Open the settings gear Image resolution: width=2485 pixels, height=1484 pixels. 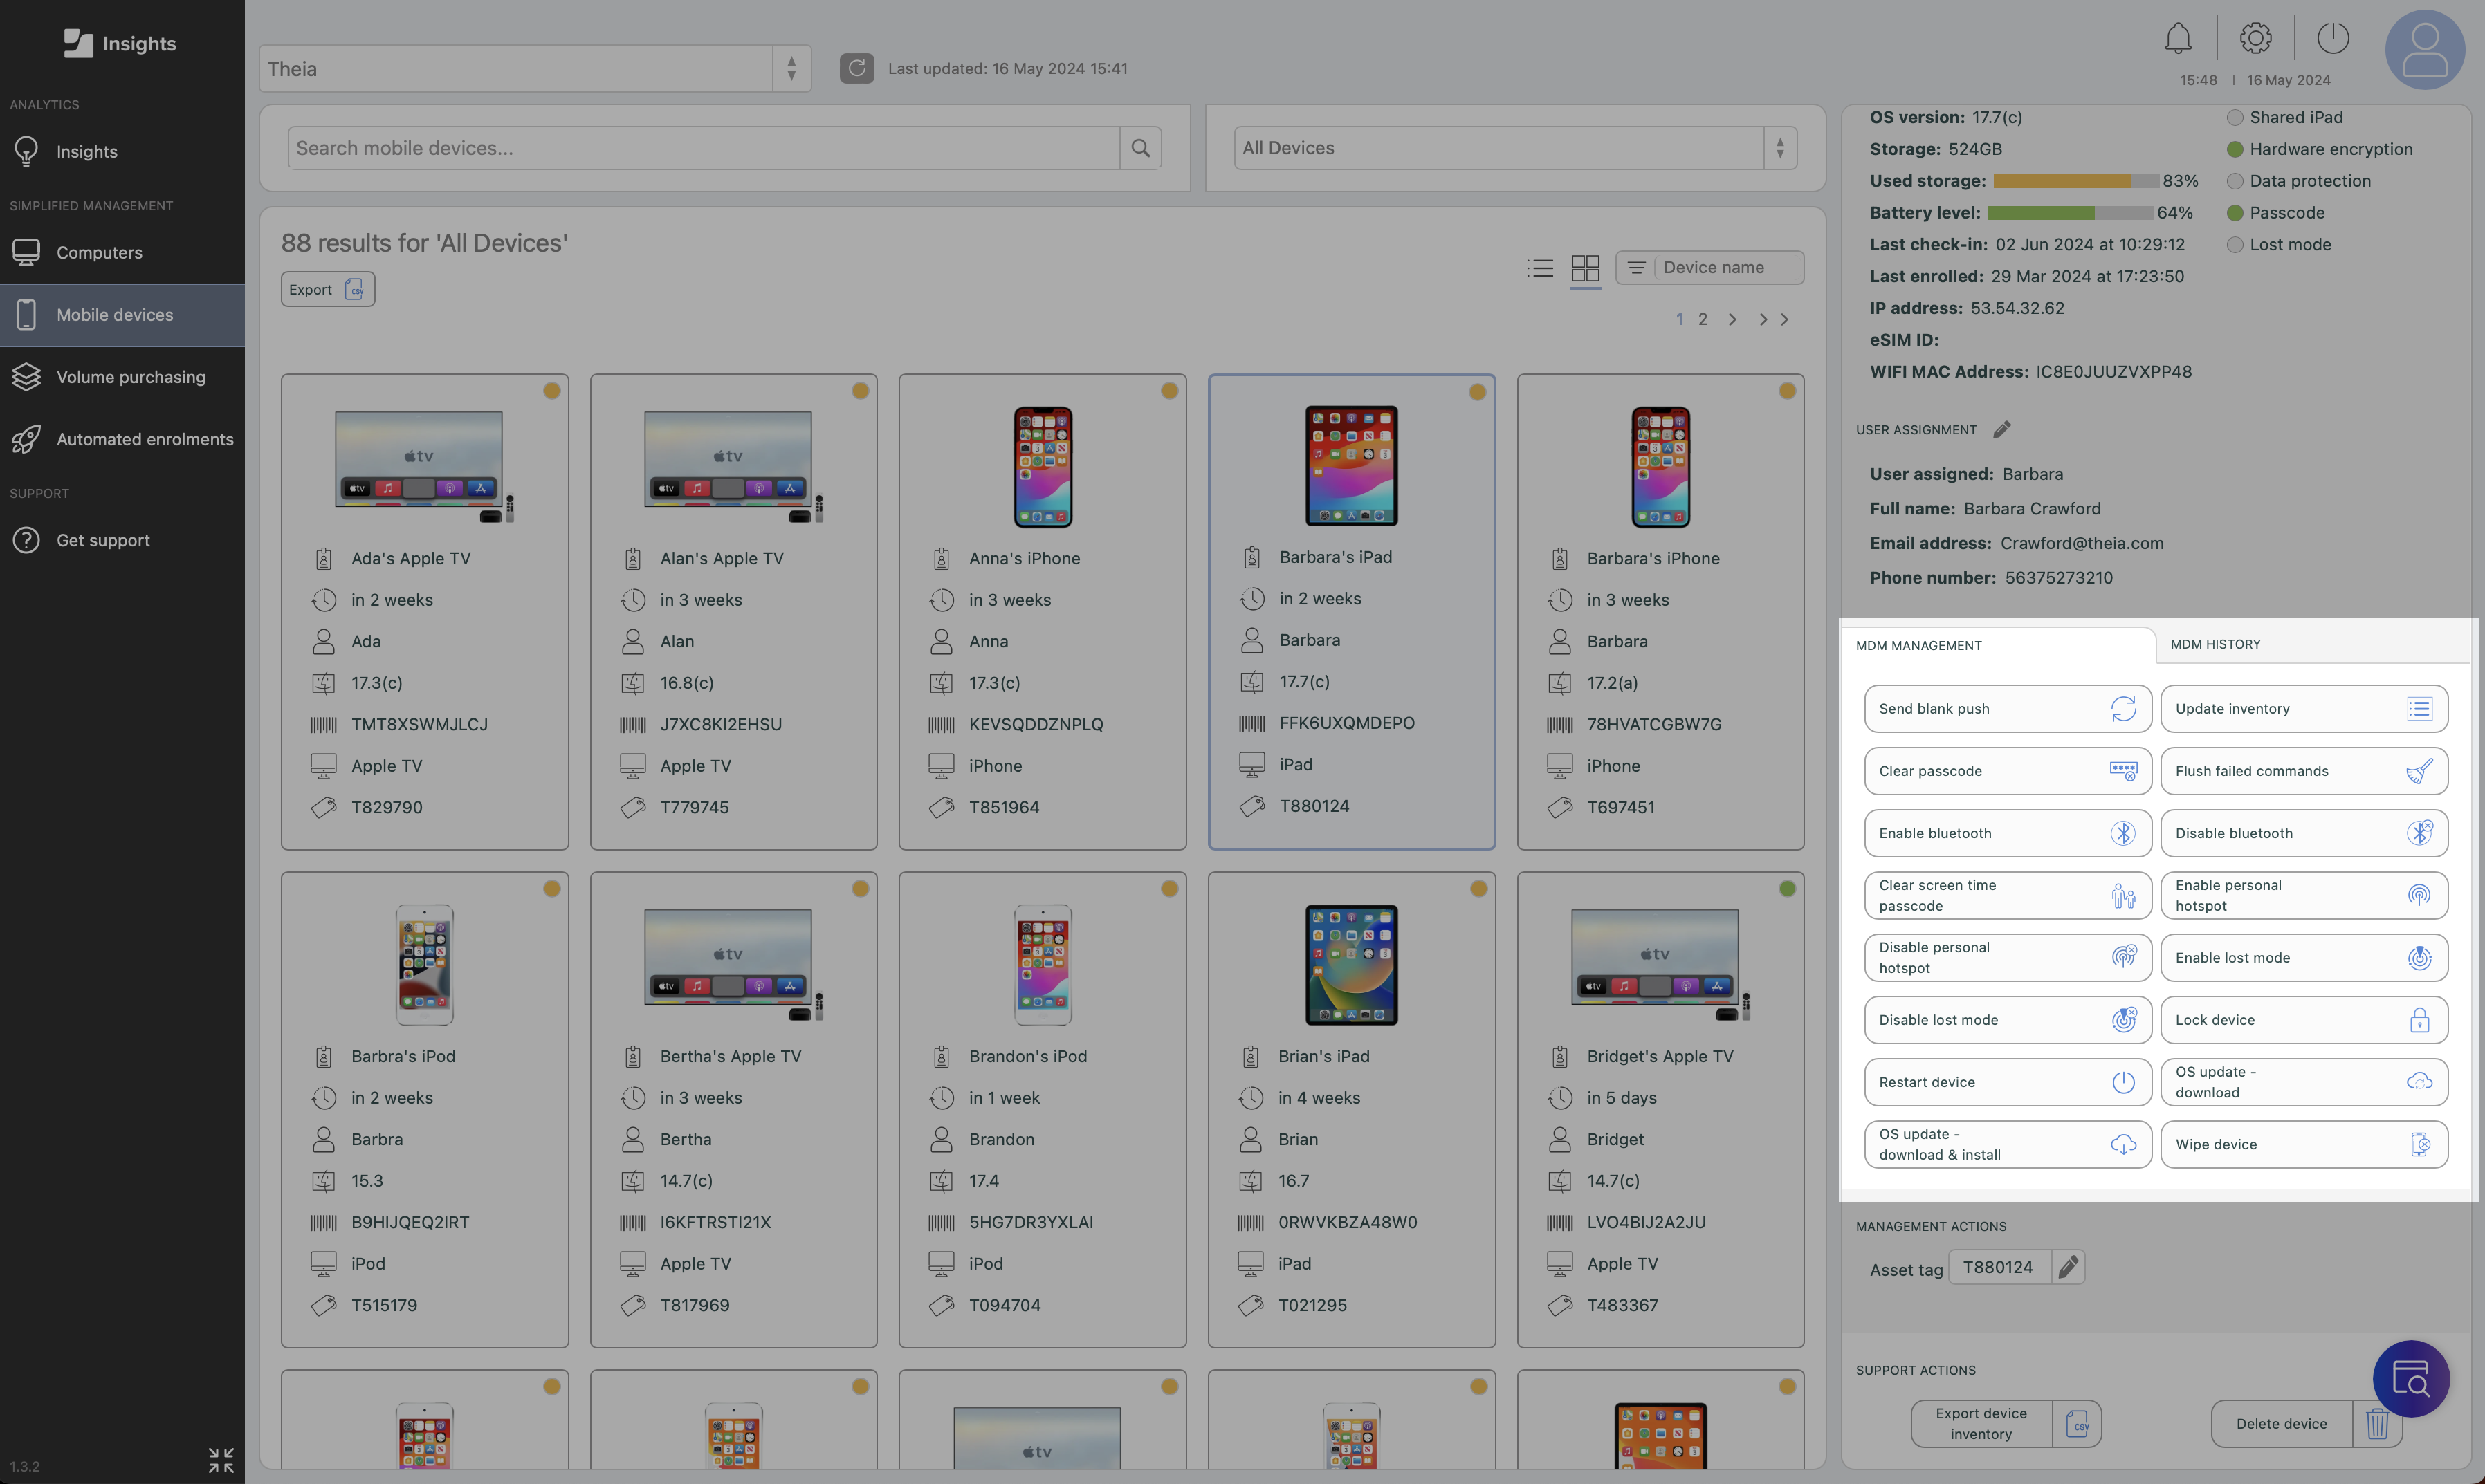2255,39
